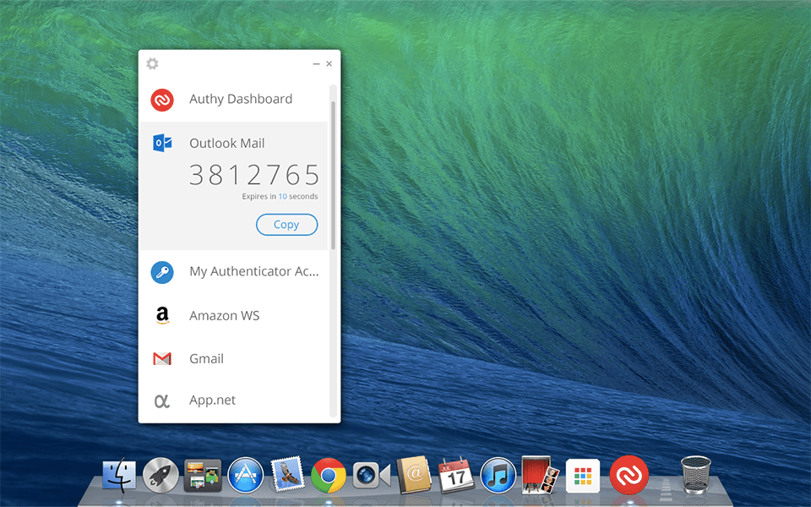
Task: Open the Trash in the dock
Action: (x=695, y=475)
